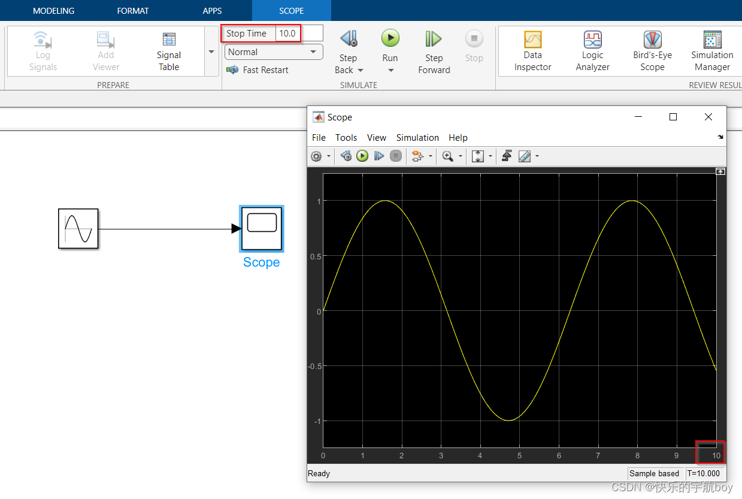The width and height of the screenshot is (742, 499).
Task: Switch to the FORMAT ribbon tab
Action: (133, 11)
